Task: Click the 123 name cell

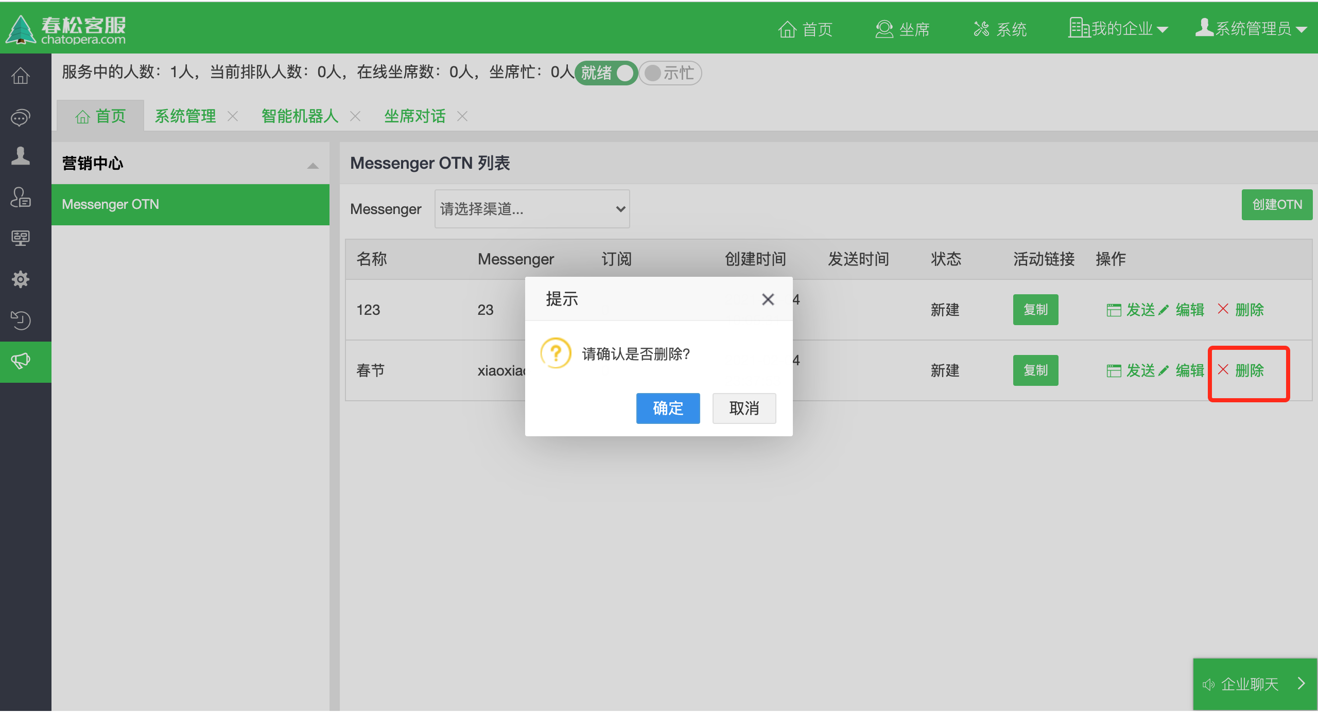Action: point(368,310)
